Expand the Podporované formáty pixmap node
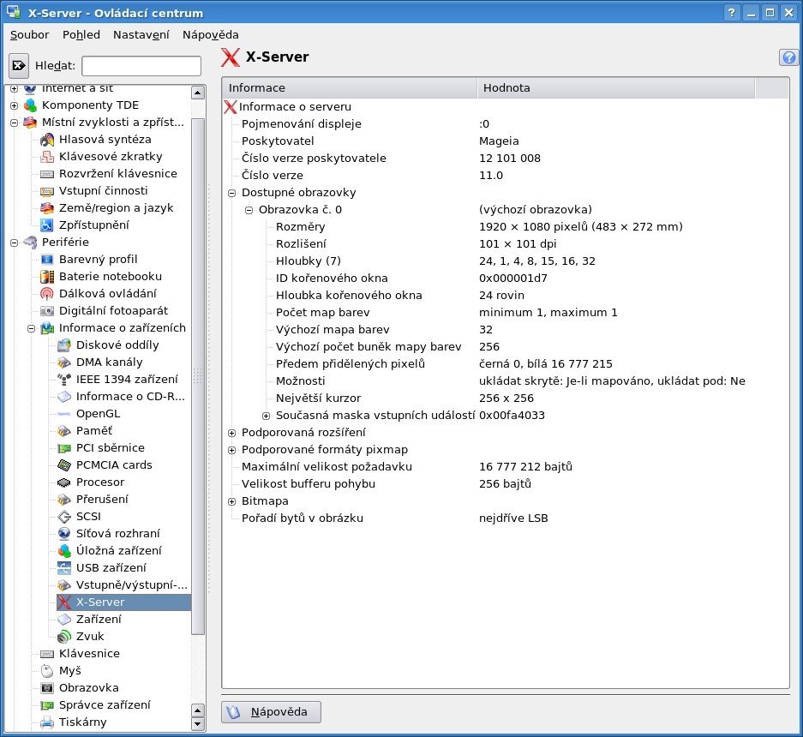Screen dimensions: 803x737 pyautogui.click(x=232, y=450)
